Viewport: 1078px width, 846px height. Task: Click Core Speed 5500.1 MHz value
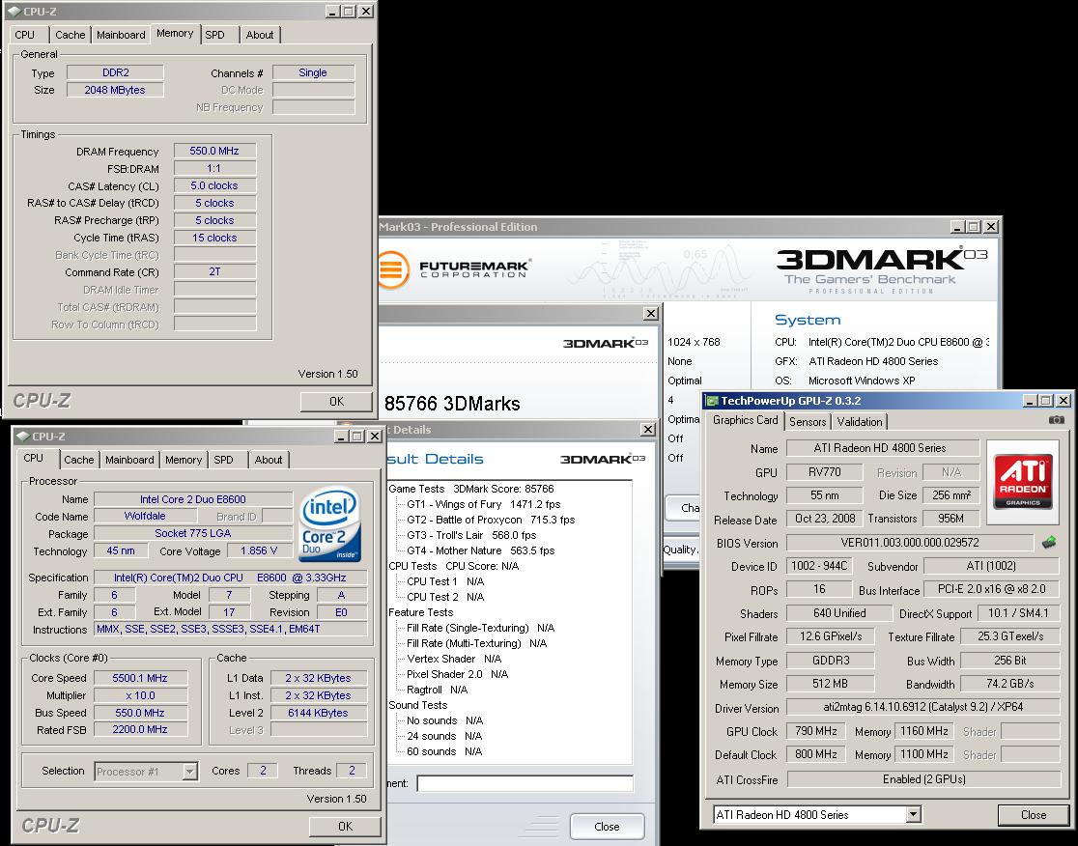tap(140, 678)
